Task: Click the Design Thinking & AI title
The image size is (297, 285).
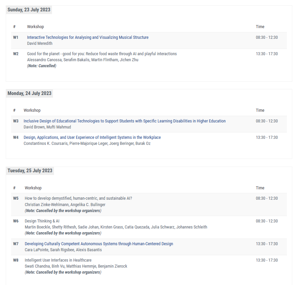Action: pos(42,221)
